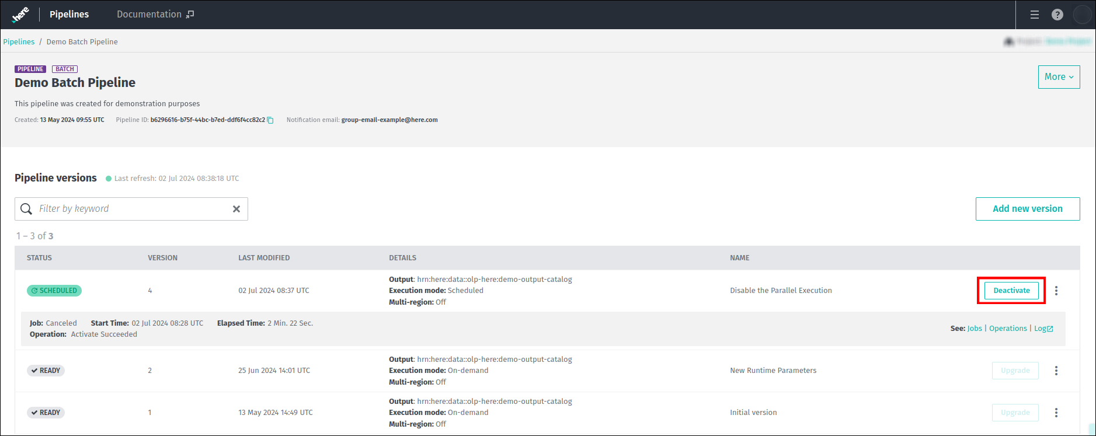This screenshot has height=436, width=1096.
Task: Open the hamburger menu icon
Action: pyautogui.click(x=1035, y=15)
